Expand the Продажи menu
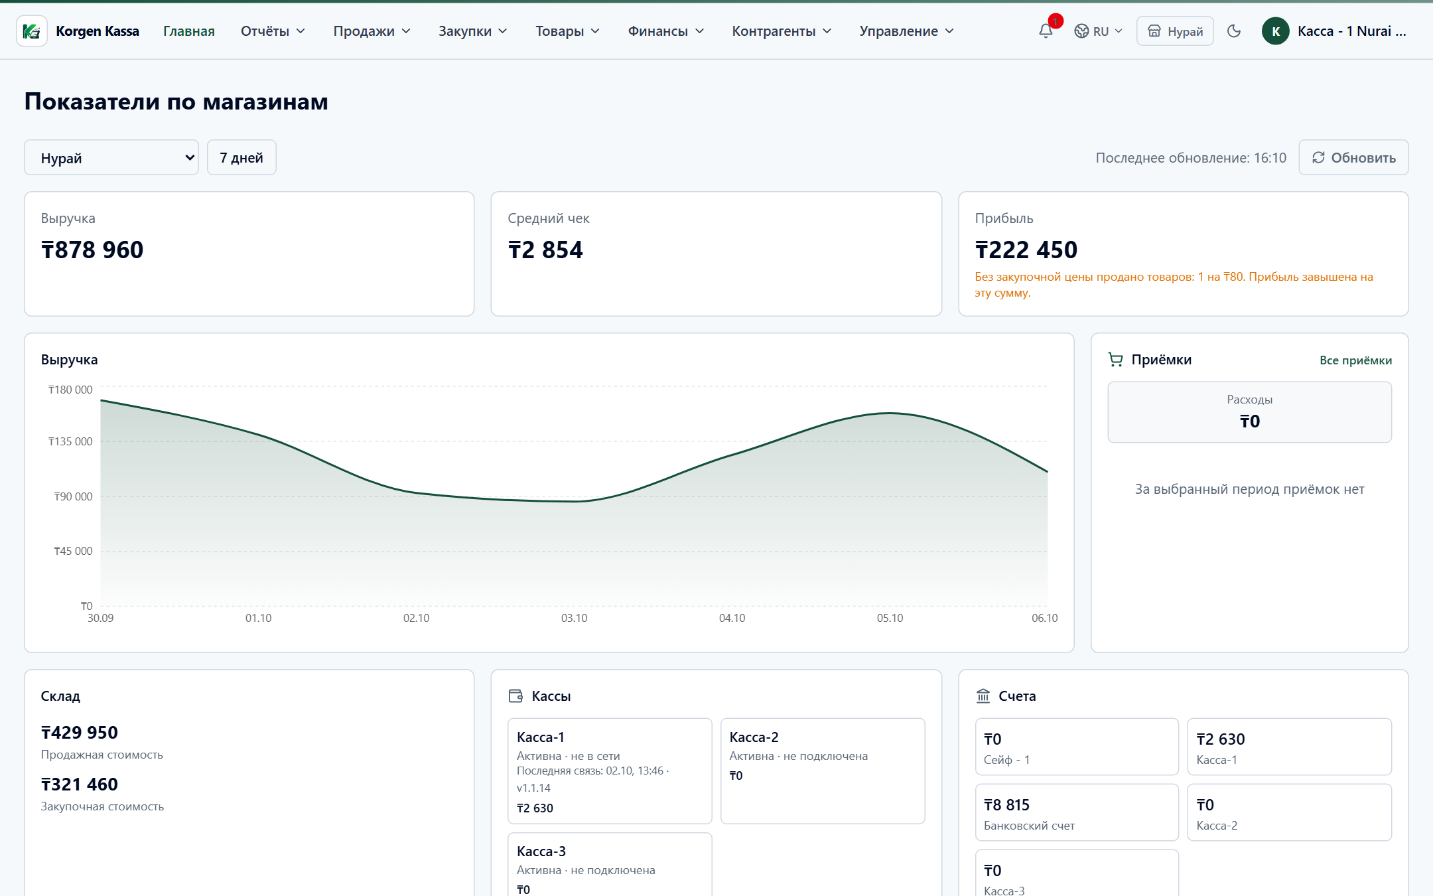The width and height of the screenshot is (1433, 896). click(372, 31)
